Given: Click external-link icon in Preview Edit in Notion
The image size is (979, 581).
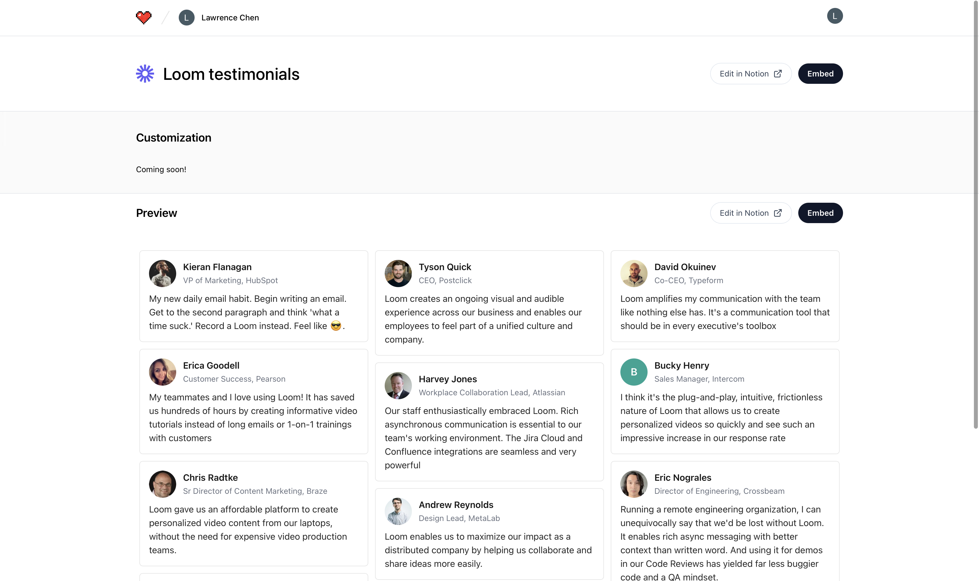Looking at the screenshot, I should [778, 213].
